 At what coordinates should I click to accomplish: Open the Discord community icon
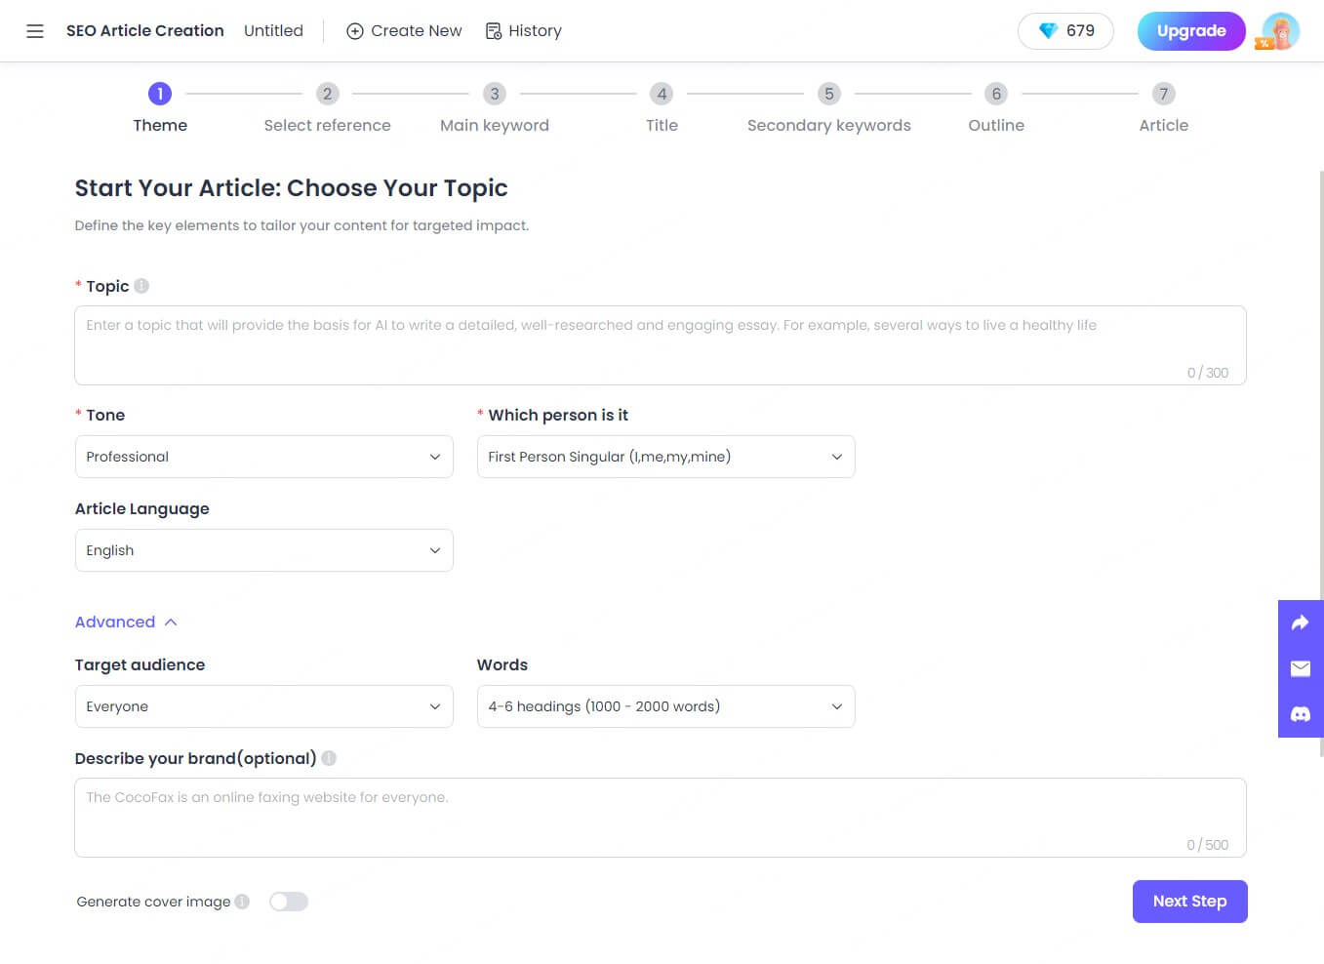[x=1300, y=714]
